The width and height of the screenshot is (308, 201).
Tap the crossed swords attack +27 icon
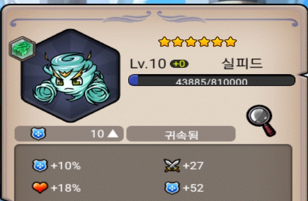click(172, 165)
